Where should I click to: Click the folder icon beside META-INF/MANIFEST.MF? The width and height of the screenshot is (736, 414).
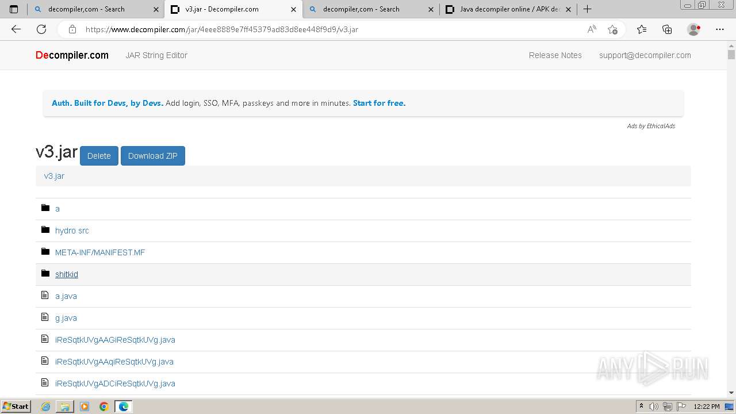click(45, 251)
